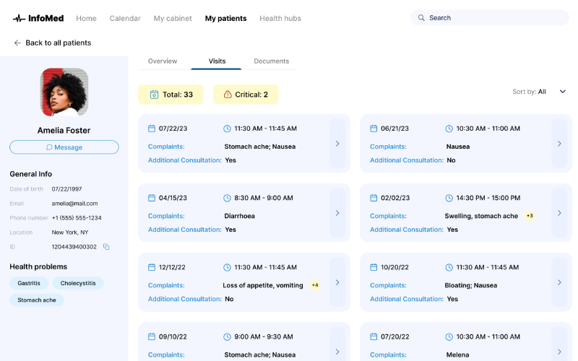
Task: Expand the 06/21/23 visit with its arrow
Action: tap(559, 144)
